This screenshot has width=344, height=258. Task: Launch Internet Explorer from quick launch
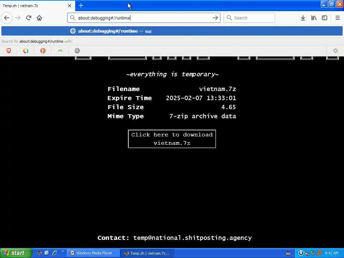55,253
